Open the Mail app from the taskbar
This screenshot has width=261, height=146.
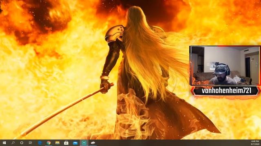(x=75, y=143)
